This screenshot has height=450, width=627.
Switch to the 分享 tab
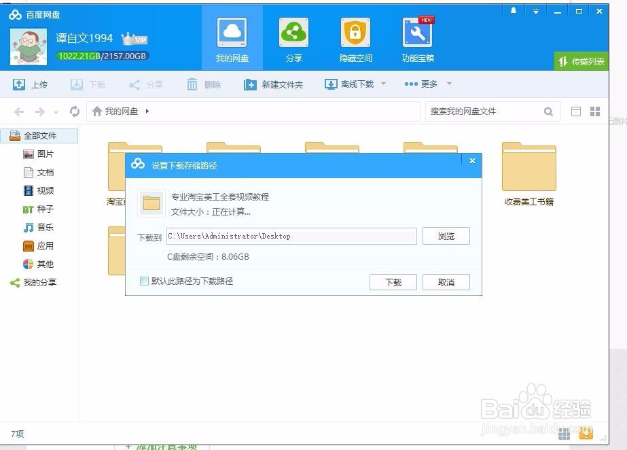293,39
